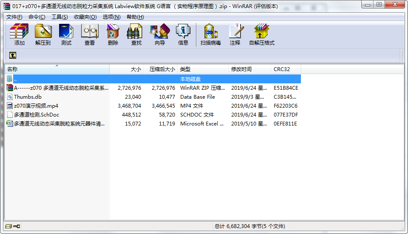
Task: Click size value 3,468,704
Action: coord(129,106)
